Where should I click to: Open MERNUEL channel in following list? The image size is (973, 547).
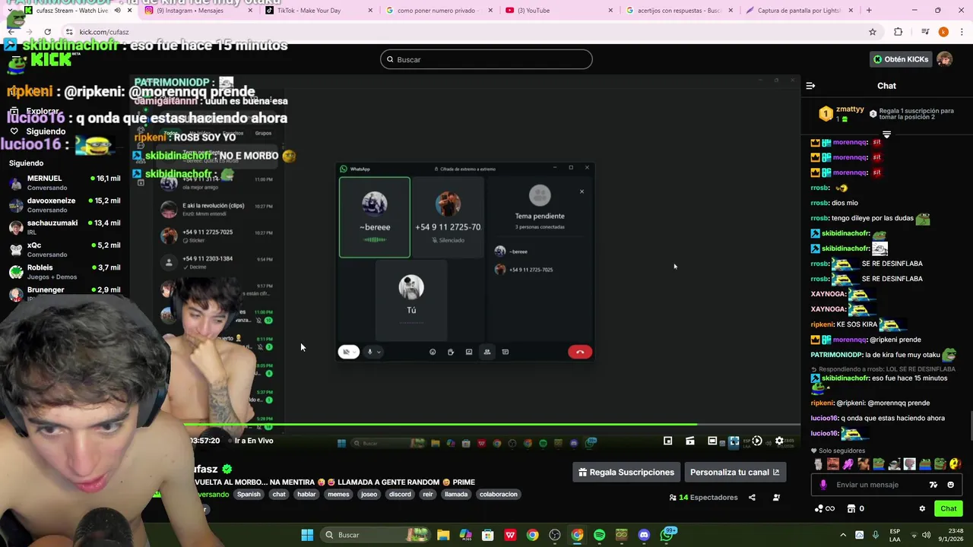pos(65,182)
